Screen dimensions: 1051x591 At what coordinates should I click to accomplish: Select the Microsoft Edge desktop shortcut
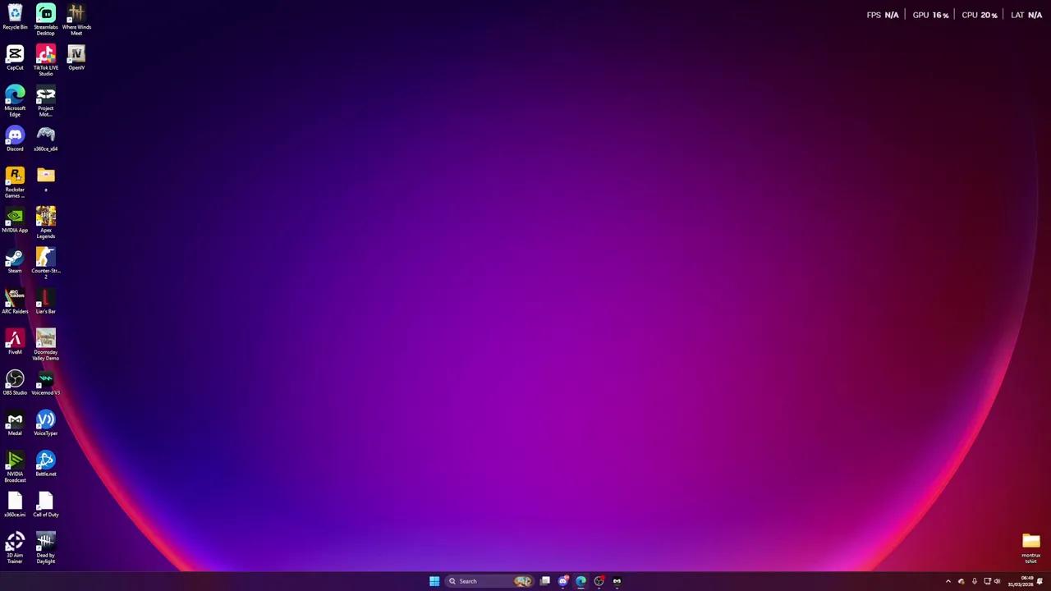15,101
